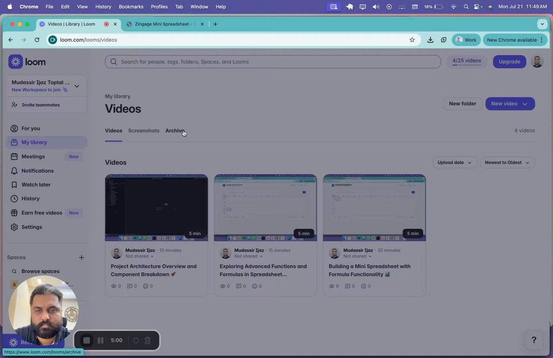Screen dimensions: 553x358
Task: Click the site info icon in address bar
Action: point(53,40)
